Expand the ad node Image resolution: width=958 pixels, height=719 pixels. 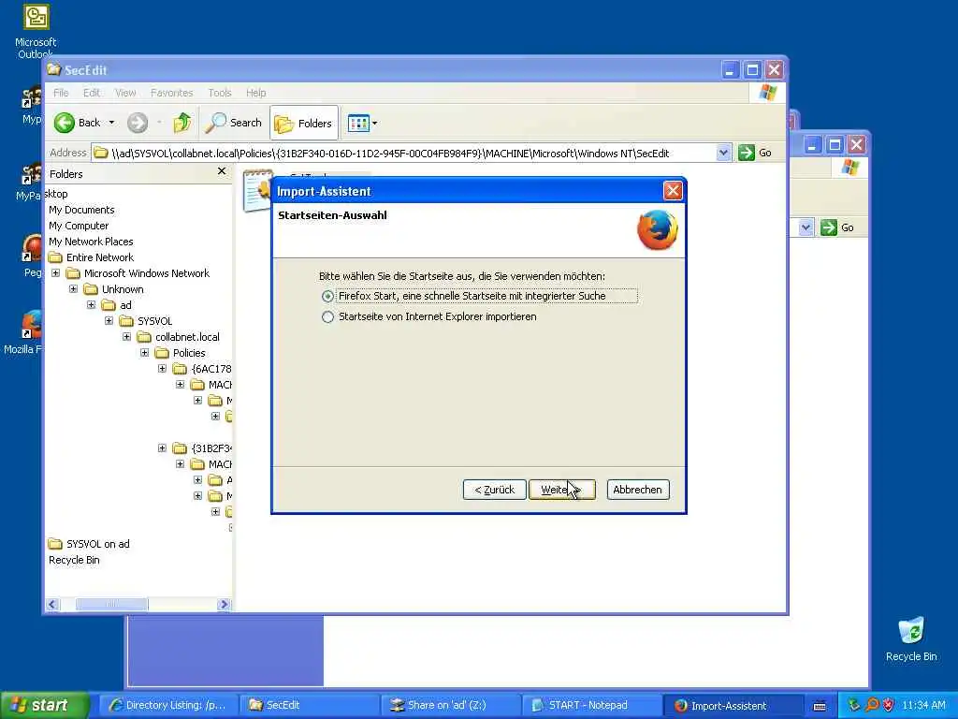[x=91, y=305]
